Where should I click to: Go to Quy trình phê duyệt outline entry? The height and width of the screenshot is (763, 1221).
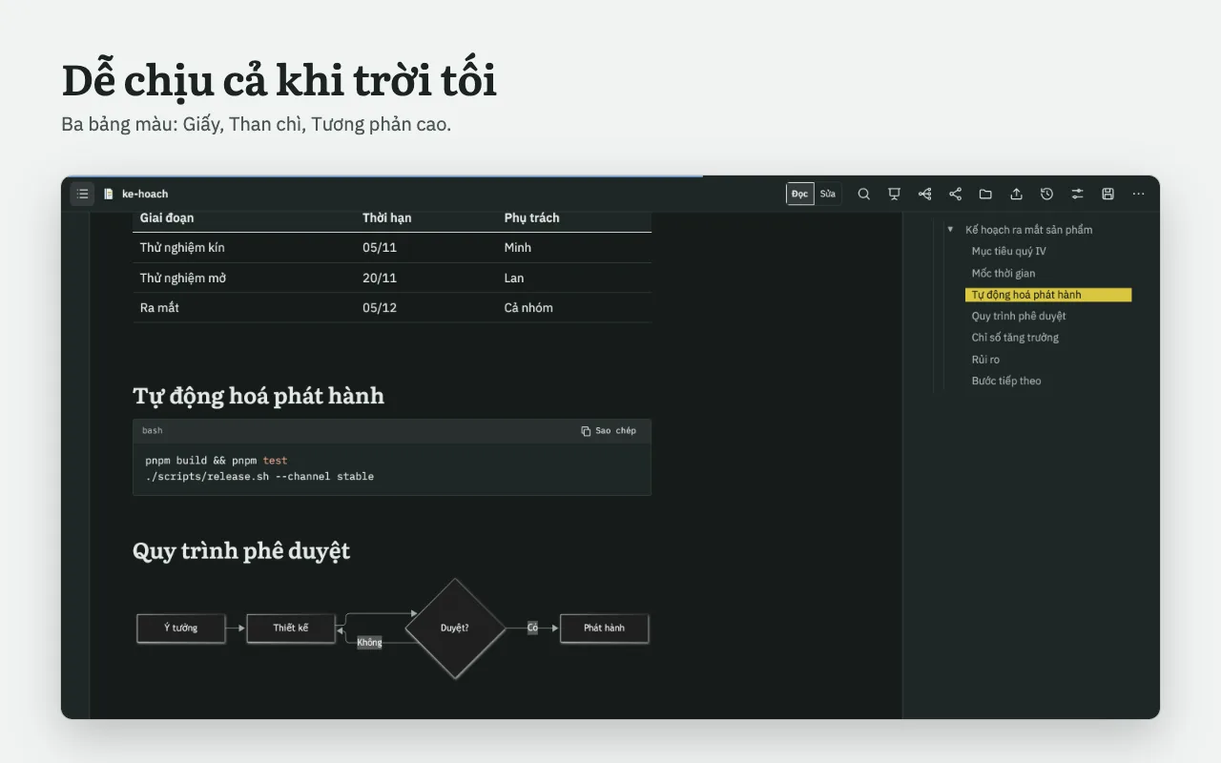click(1018, 316)
